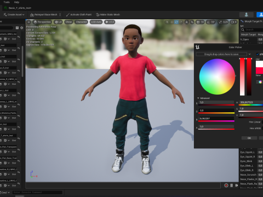Open the Reimport options three-dot menu
This screenshot has height=197, width=263.
[60, 15]
